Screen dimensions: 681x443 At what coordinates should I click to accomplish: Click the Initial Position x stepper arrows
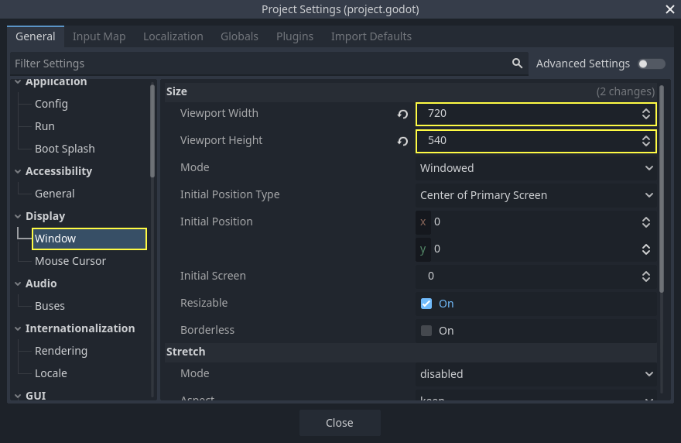tap(645, 222)
